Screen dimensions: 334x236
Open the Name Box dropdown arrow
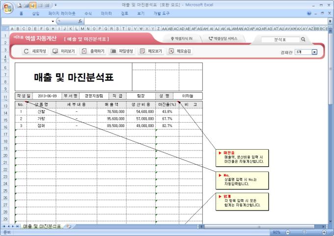53,21
